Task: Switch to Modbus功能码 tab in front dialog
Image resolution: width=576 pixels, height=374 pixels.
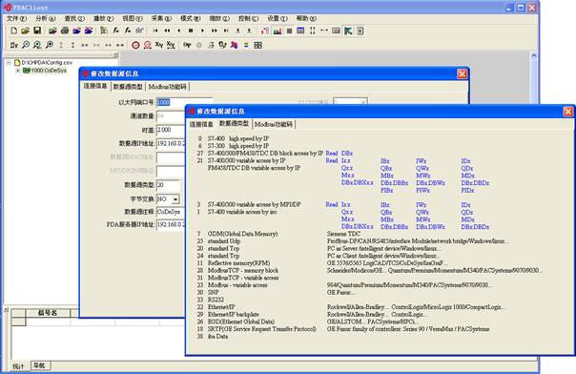Action: click(274, 124)
